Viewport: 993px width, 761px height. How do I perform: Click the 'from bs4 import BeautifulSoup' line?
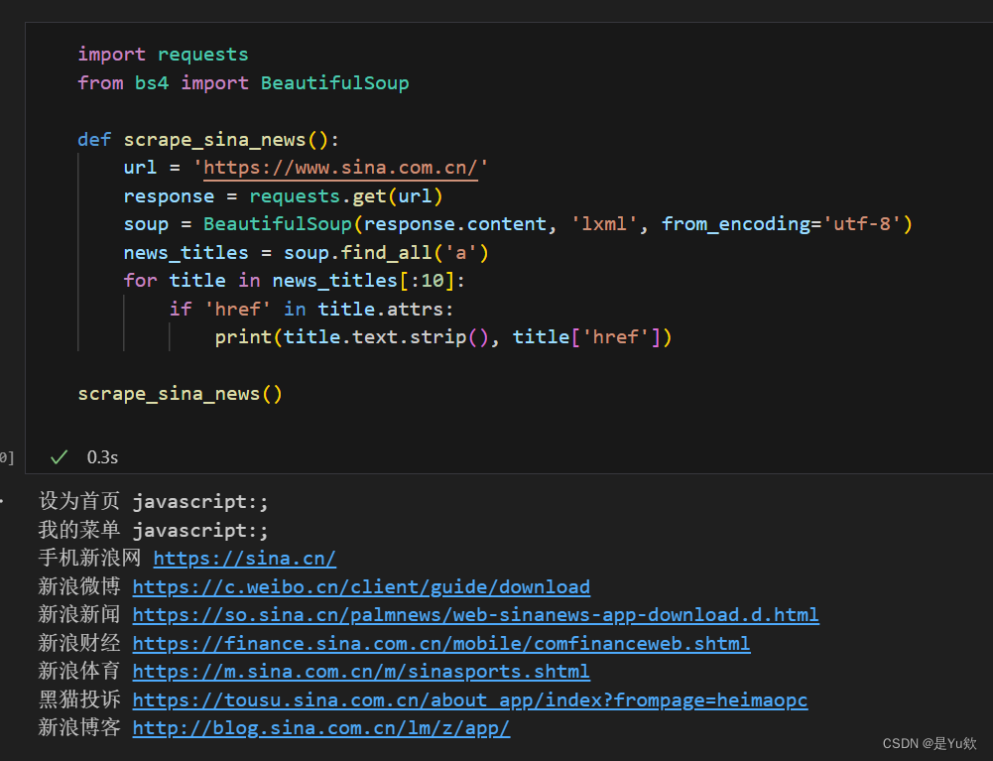(x=243, y=83)
